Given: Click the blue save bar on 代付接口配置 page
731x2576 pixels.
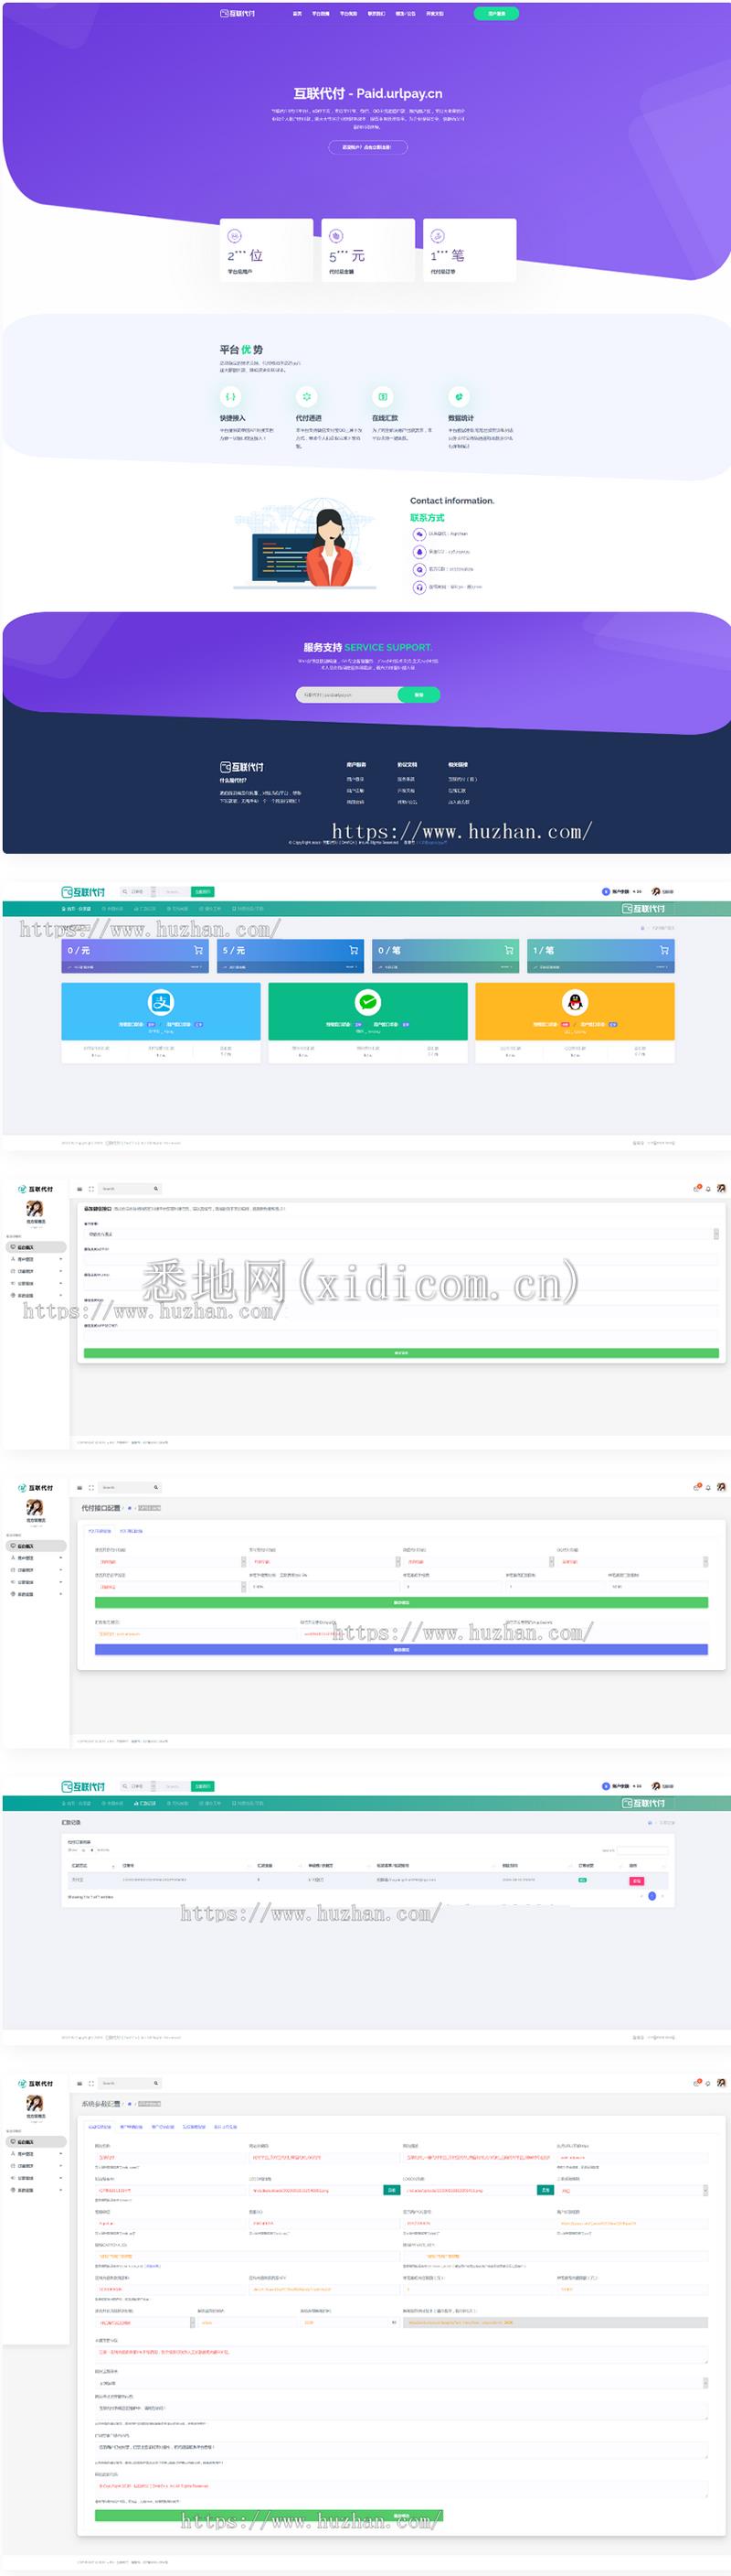Looking at the screenshot, I should [x=401, y=1650].
